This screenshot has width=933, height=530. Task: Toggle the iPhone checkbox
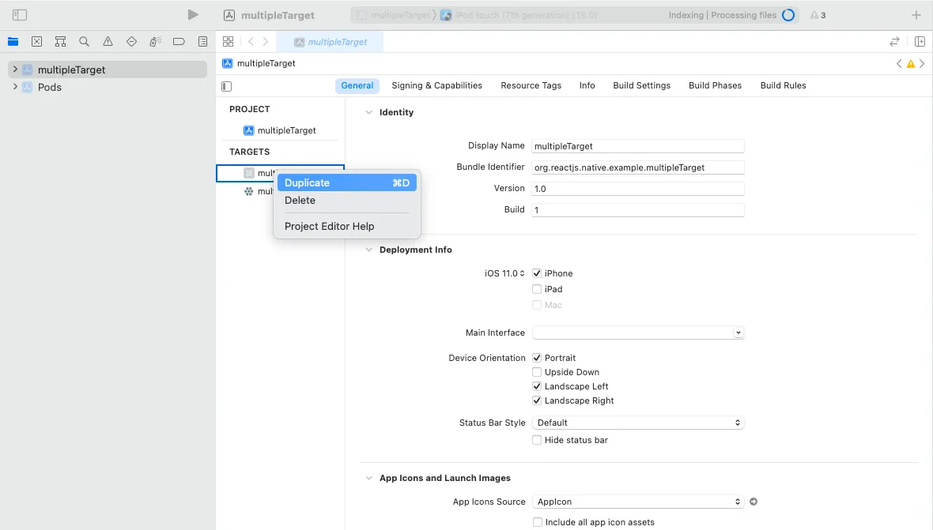click(537, 273)
